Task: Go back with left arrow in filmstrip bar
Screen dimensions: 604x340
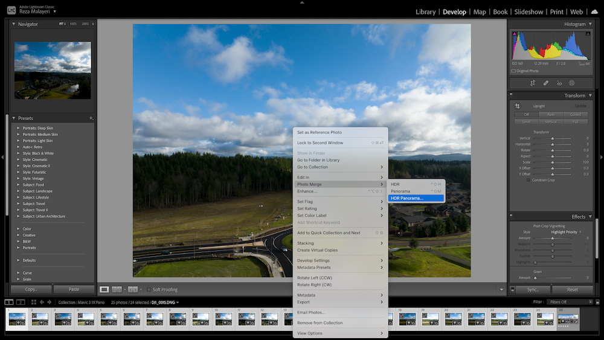Action: (42, 303)
